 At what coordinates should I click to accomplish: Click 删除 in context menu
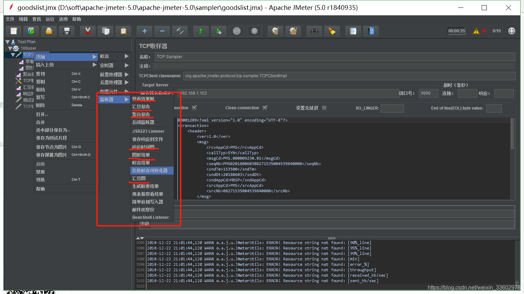point(66,105)
